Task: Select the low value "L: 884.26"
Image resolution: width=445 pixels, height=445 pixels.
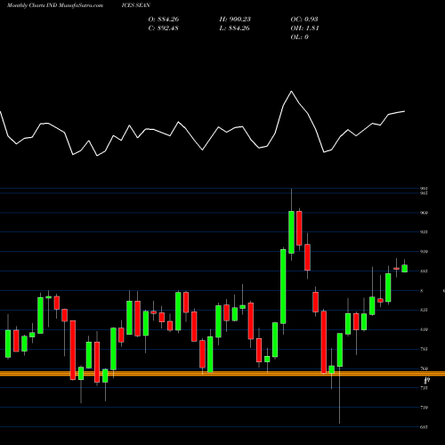Action: point(234,28)
